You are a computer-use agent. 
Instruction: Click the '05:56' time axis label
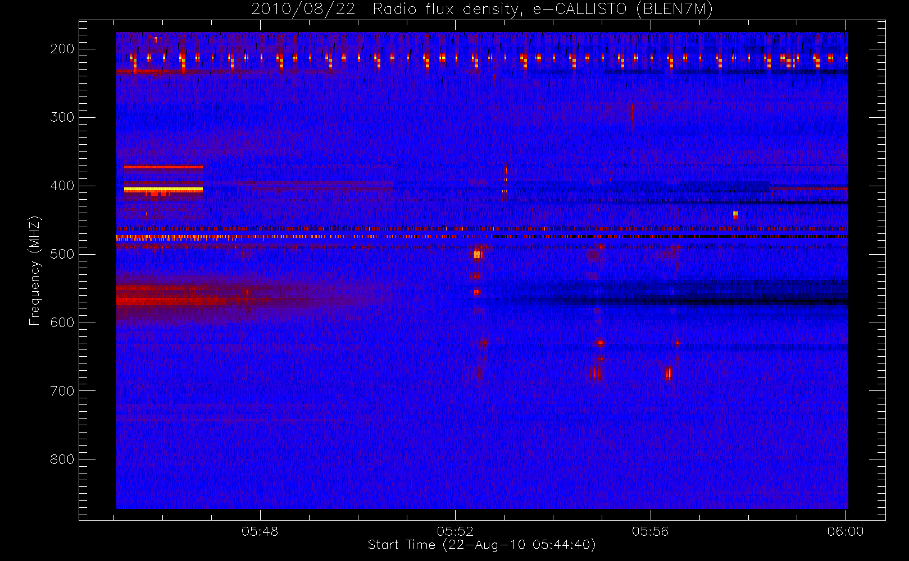coord(650,531)
